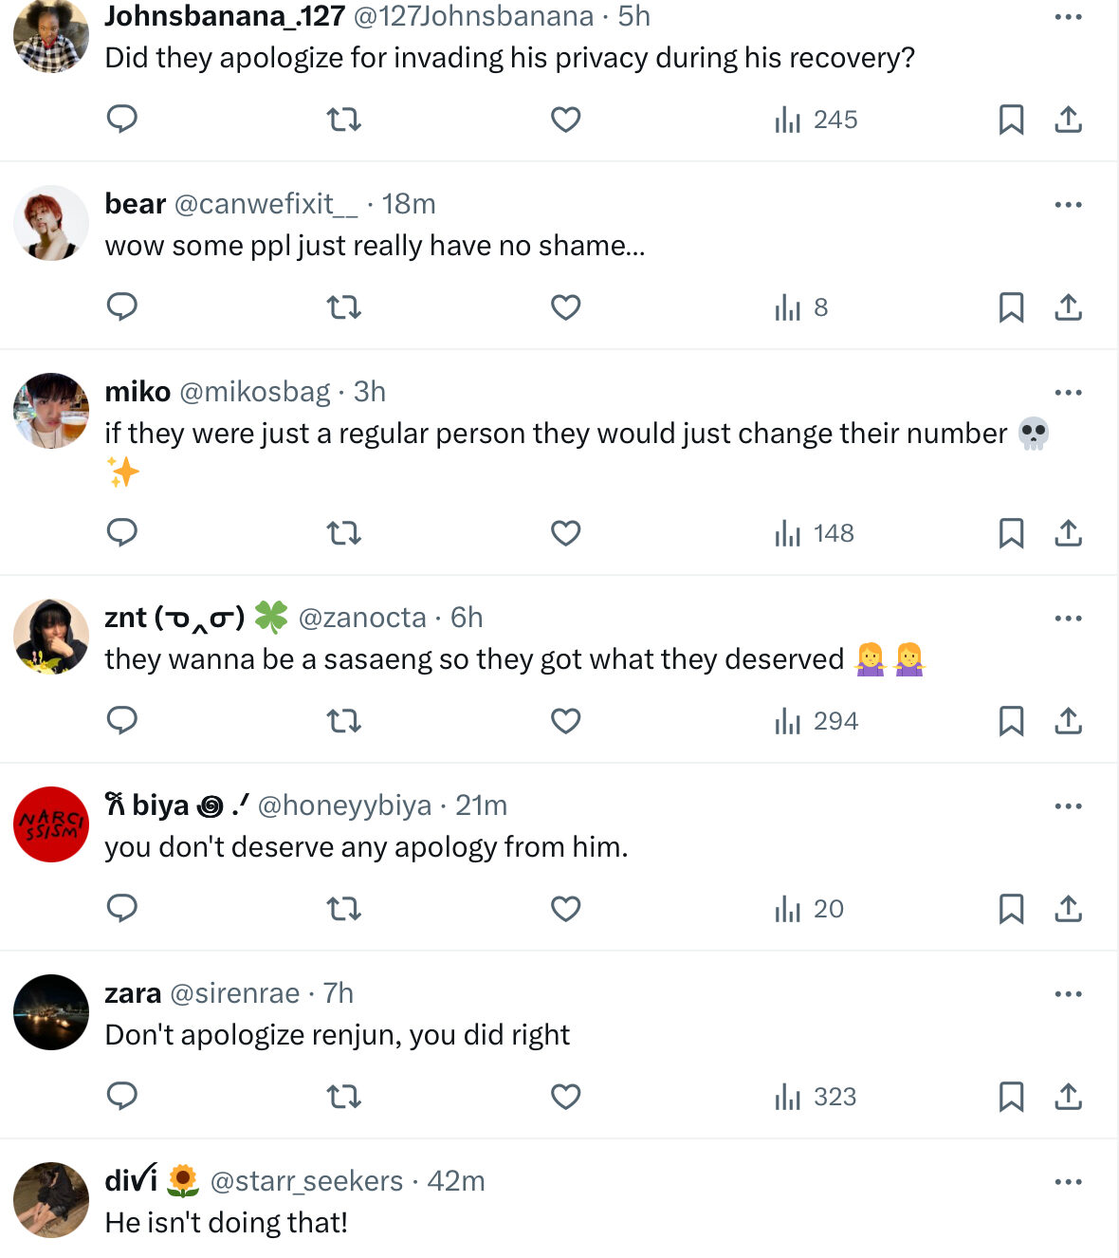Open more options for bear's tweet
Viewport: 1119px width, 1258px height.
[x=1068, y=205]
